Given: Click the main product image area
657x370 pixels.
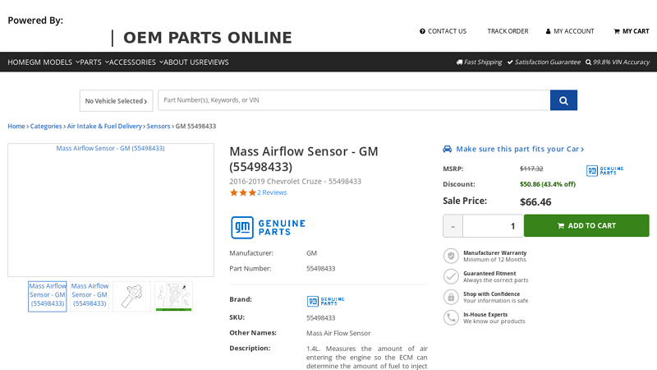Looking at the screenshot, I should tap(111, 210).
